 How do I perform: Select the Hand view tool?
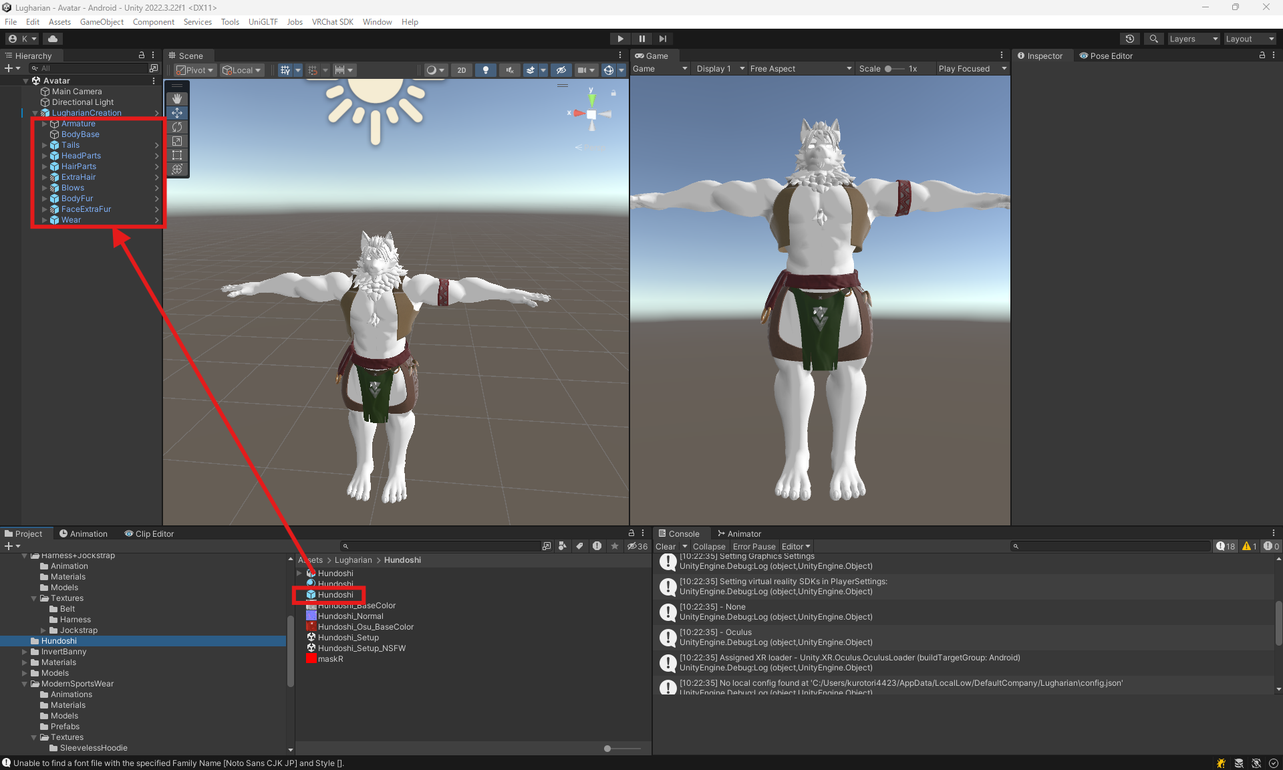tap(177, 99)
